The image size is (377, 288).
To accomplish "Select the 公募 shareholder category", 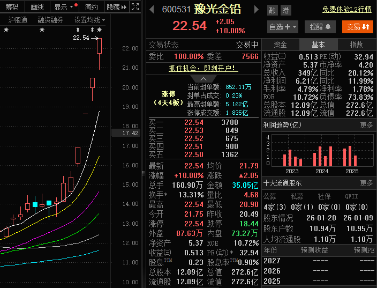I will (270, 196).
